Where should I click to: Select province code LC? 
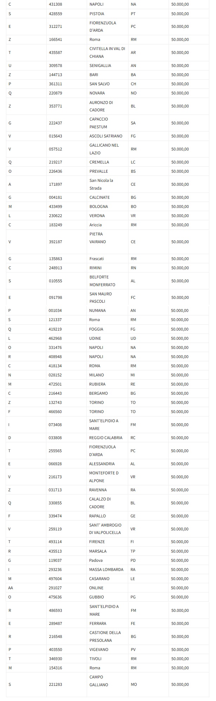pos(133,162)
